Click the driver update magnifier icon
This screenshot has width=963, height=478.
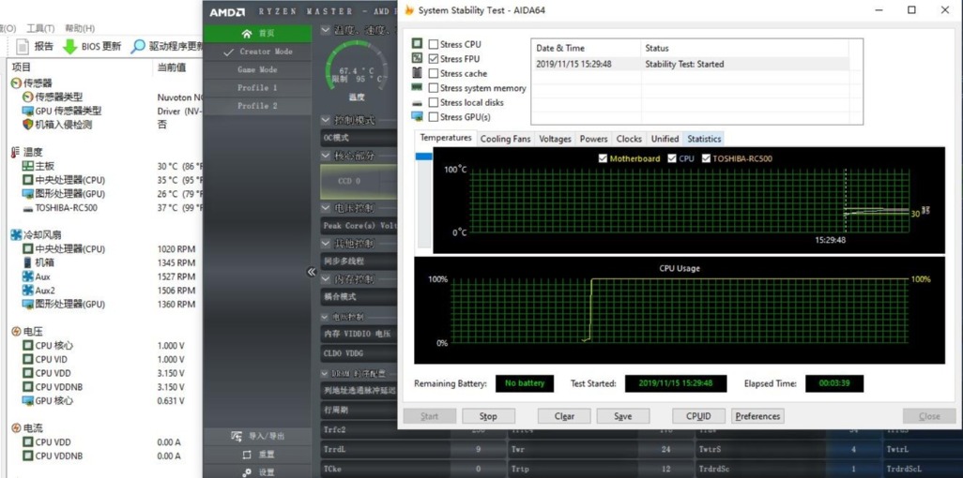click(138, 47)
